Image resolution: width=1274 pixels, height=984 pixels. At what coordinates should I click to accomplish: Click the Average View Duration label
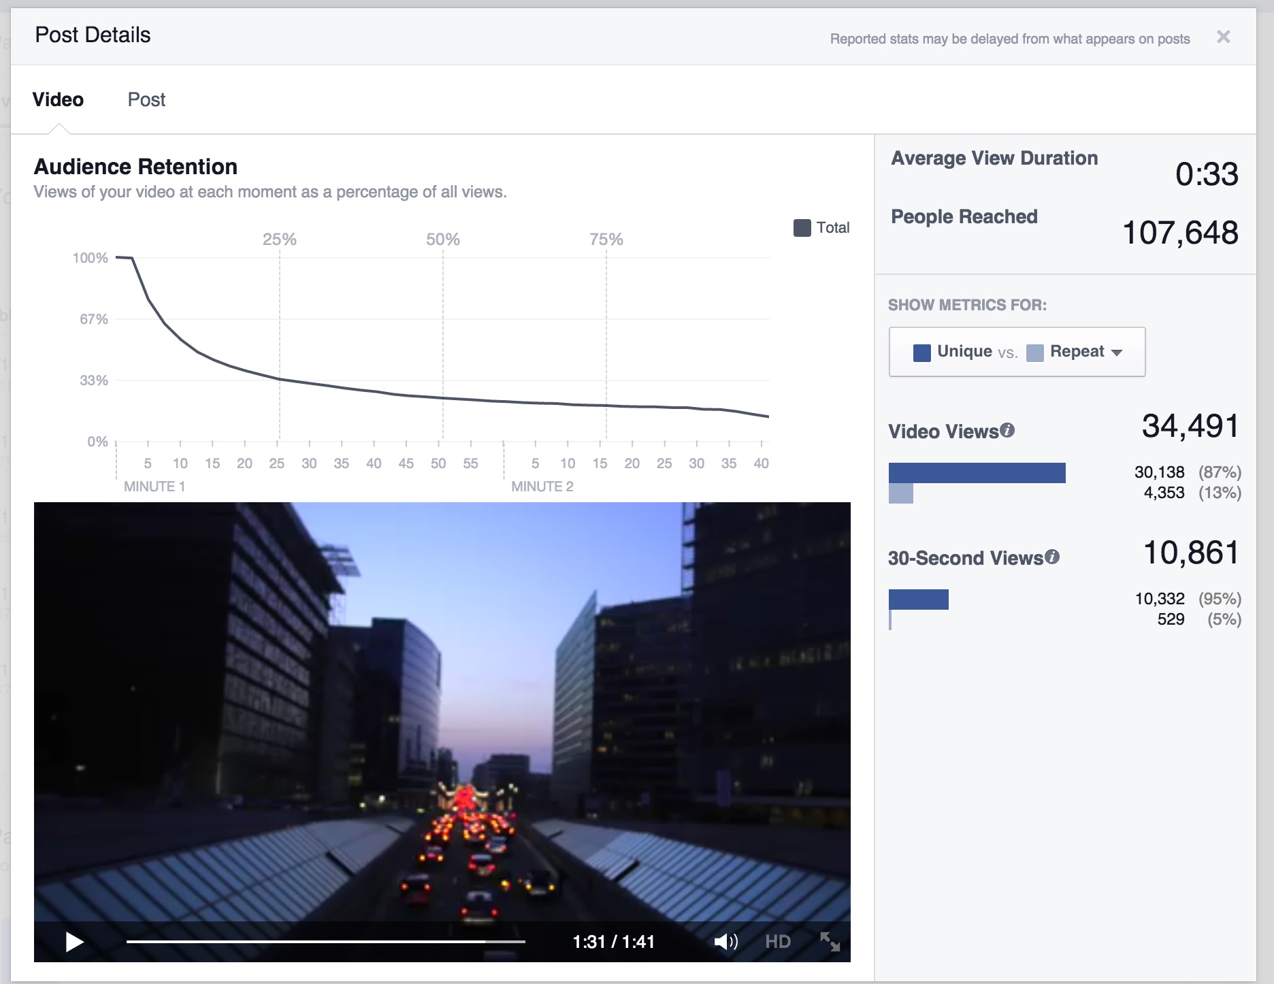tap(994, 159)
